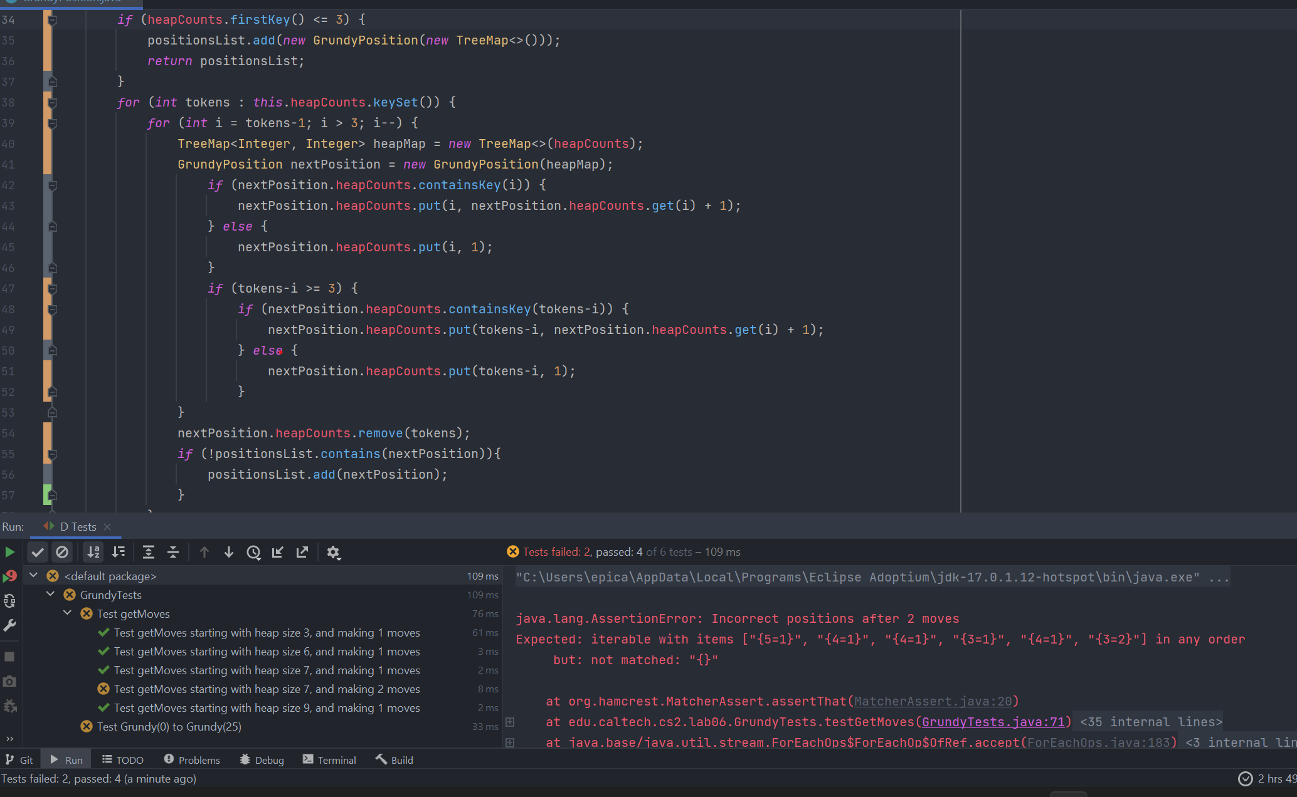Image resolution: width=1297 pixels, height=797 pixels.
Task: Click Toggle auto-test rerun icon
Action: (9, 601)
